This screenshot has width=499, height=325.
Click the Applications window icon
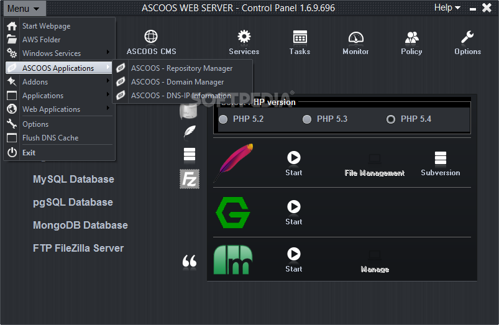click(12, 96)
